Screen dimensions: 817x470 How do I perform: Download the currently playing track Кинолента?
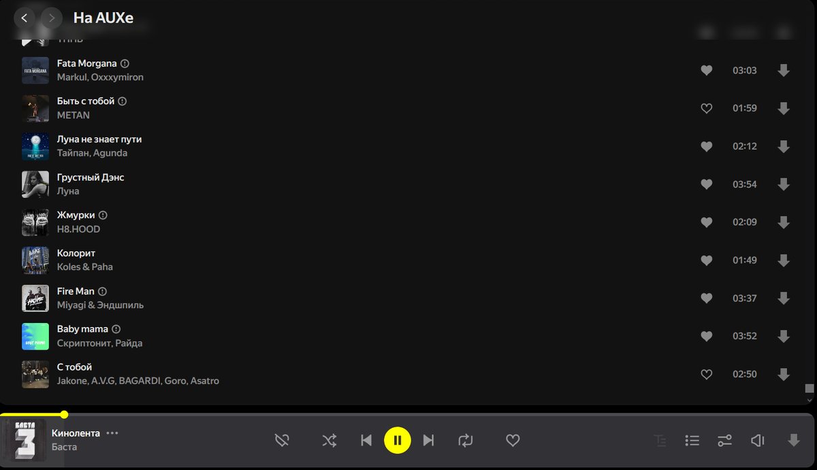click(x=793, y=441)
